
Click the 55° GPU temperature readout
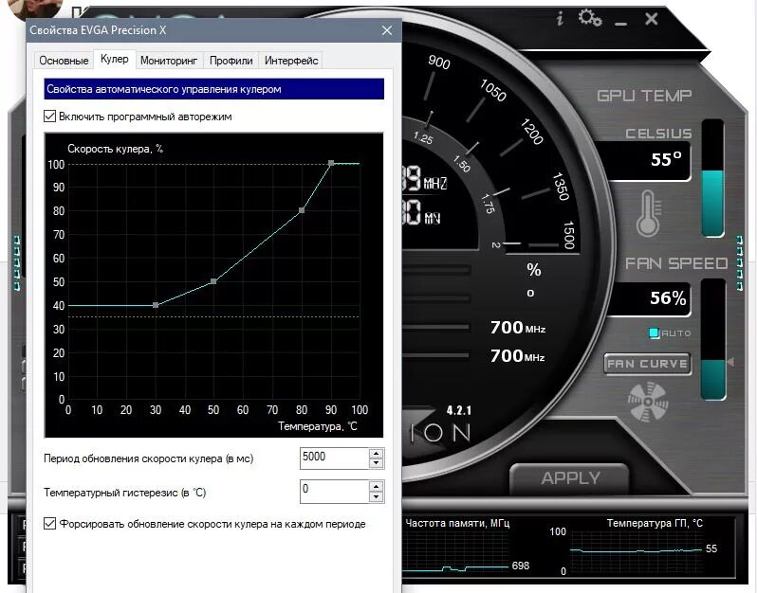666,159
